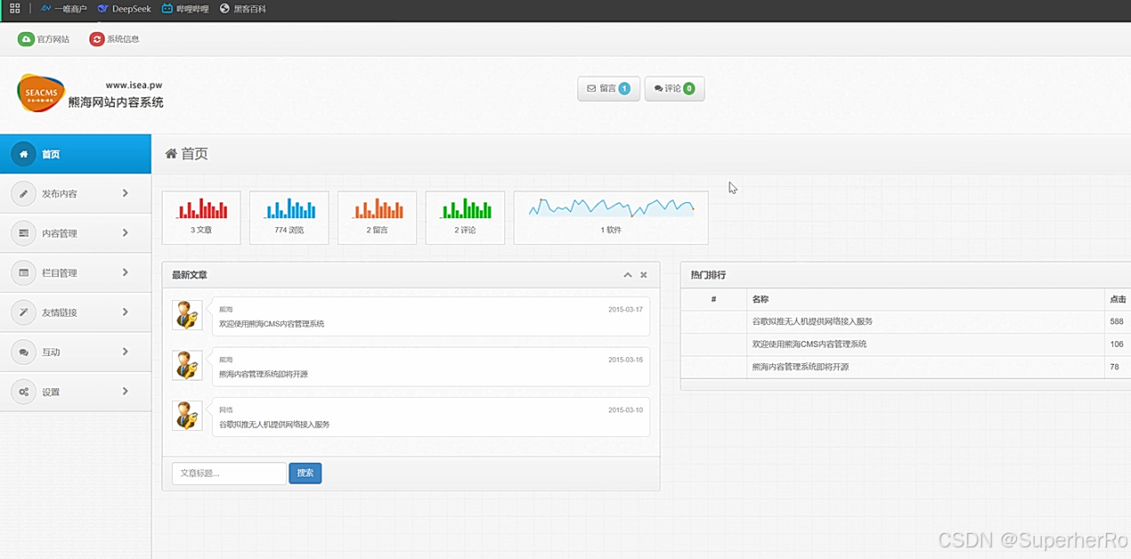The width and height of the screenshot is (1131, 559).
Task: Click the date 2015-03-17
Action: [625, 310]
